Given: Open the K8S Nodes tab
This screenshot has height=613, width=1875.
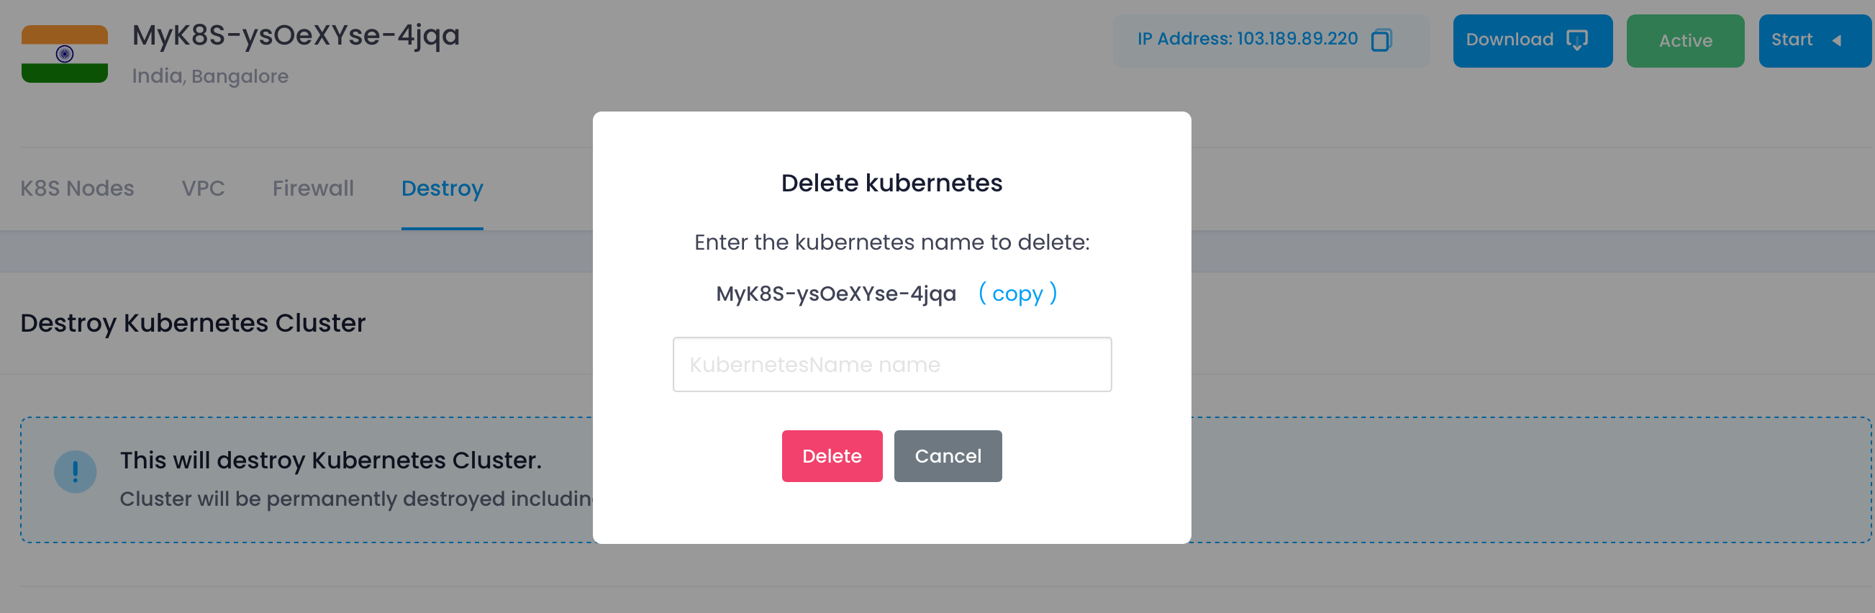Looking at the screenshot, I should (77, 189).
